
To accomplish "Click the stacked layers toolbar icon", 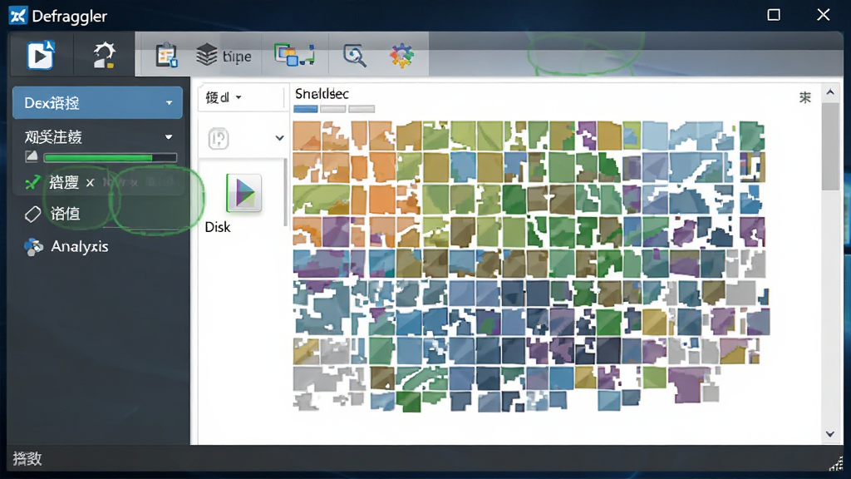I will pos(206,56).
